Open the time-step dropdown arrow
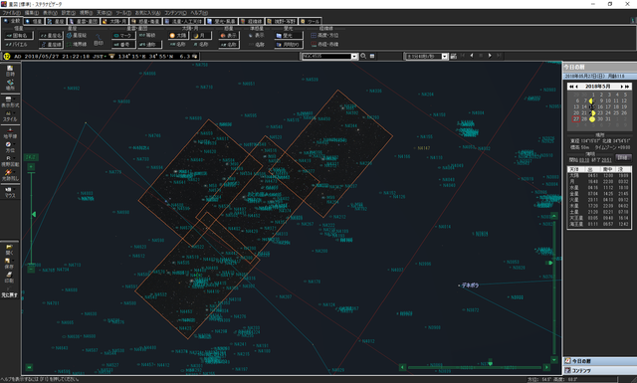Viewport: 637px width, 383px height. 445,57
